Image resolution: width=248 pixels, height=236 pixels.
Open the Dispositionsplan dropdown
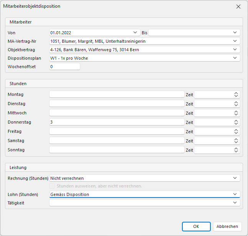coord(235,58)
